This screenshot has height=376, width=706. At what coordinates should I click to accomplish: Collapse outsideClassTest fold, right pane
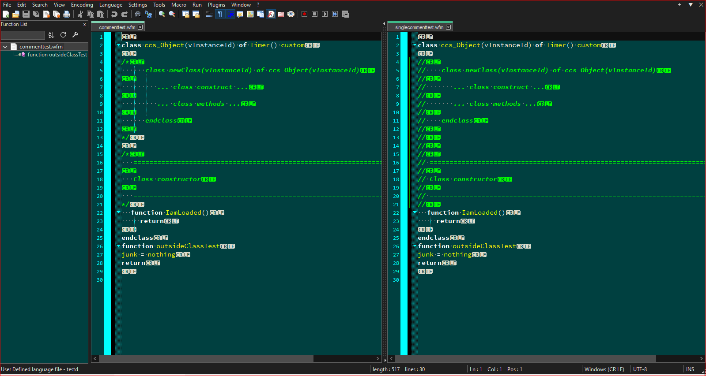415,246
